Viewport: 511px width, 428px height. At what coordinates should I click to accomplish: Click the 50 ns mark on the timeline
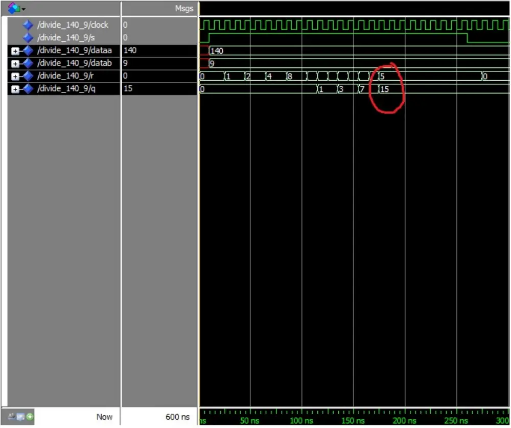pyautogui.click(x=250, y=420)
